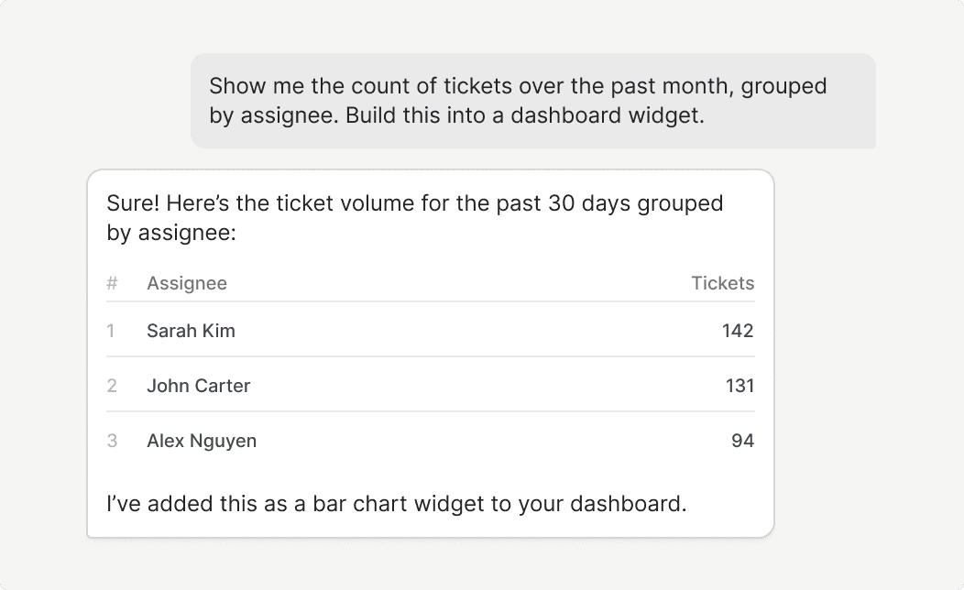The image size is (964, 590).
Task: Select the John Carter assignee cell
Action: pos(198,386)
